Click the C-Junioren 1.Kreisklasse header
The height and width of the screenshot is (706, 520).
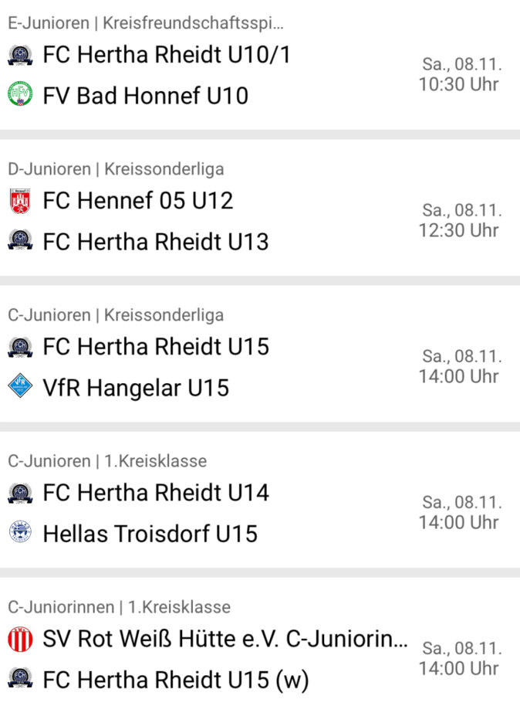(x=107, y=461)
